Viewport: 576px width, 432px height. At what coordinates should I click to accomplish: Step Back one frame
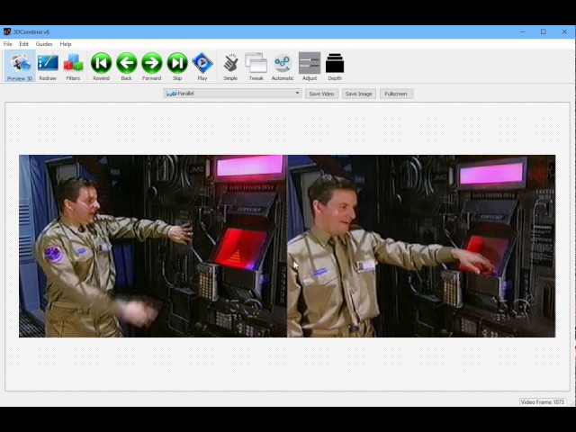126,67
